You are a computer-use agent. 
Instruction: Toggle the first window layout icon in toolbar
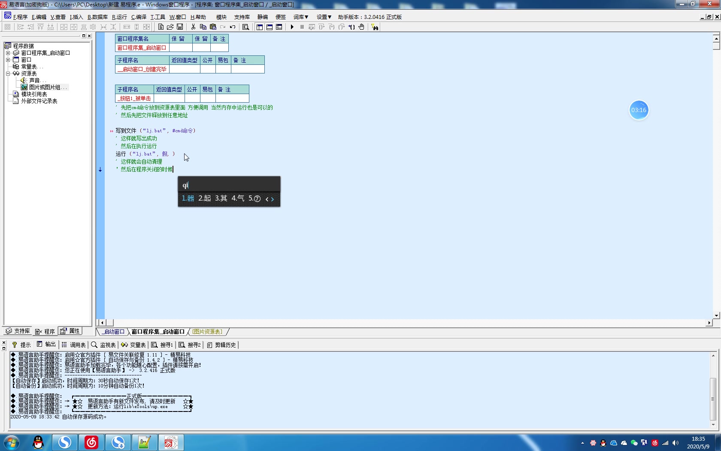[260, 27]
